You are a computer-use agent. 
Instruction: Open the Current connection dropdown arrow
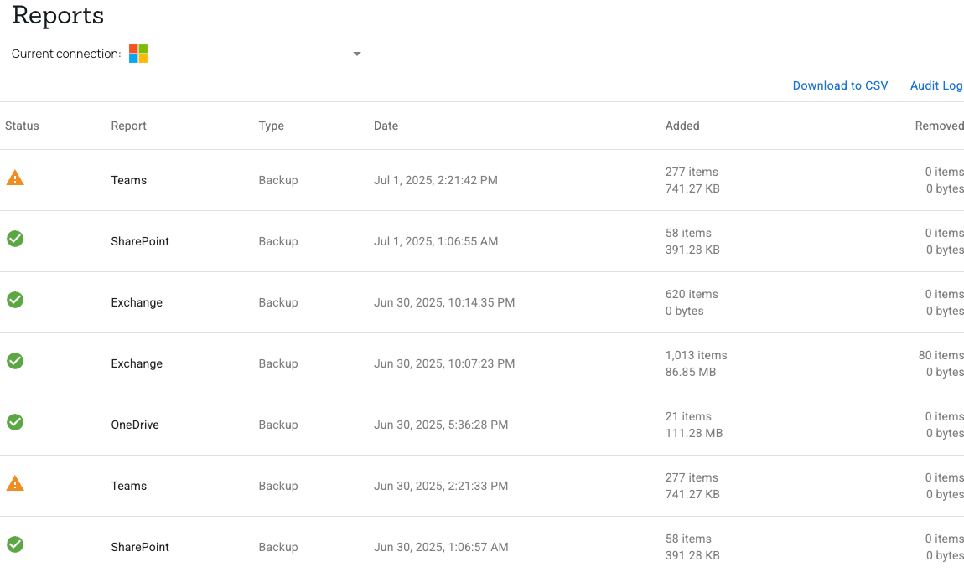coord(356,54)
